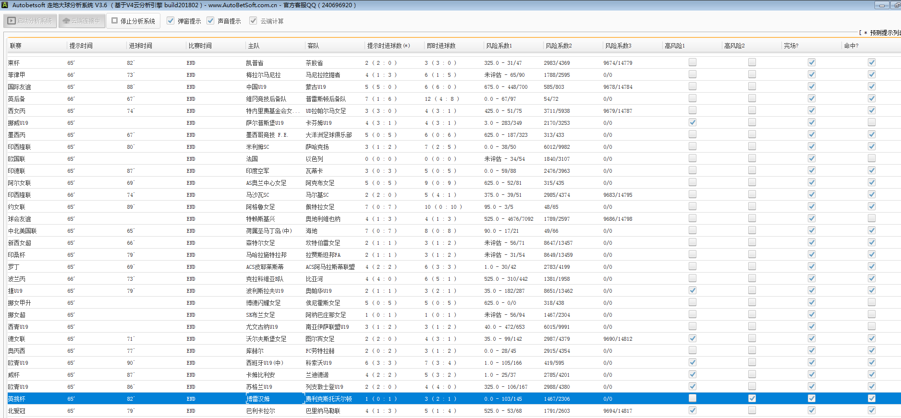
Task: Minimize the Autobetsoft window
Action: pyautogui.click(x=882, y=5)
